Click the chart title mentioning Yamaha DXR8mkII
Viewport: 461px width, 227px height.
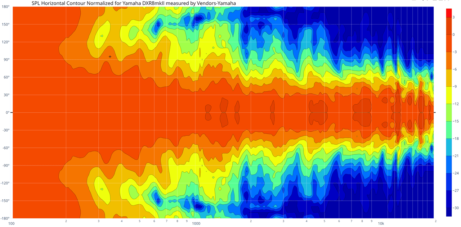[134, 3]
